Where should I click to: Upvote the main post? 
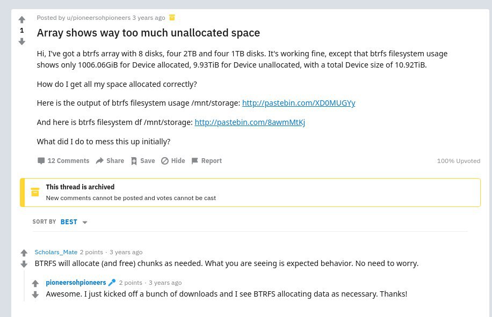(21, 20)
